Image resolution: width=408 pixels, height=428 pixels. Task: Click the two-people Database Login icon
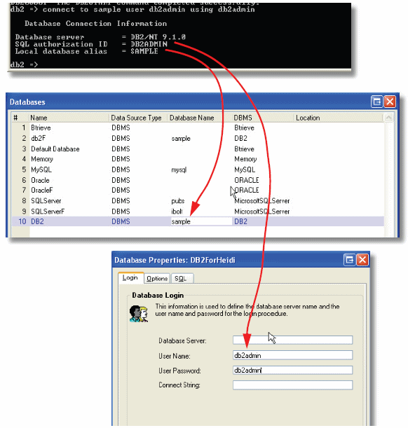pos(139,314)
